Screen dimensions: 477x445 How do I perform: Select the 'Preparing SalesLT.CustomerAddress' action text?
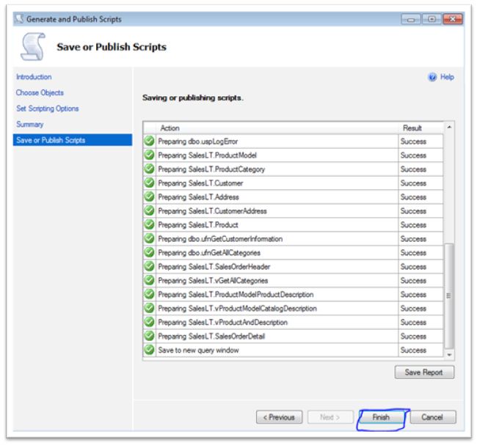pyautogui.click(x=212, y=211)
